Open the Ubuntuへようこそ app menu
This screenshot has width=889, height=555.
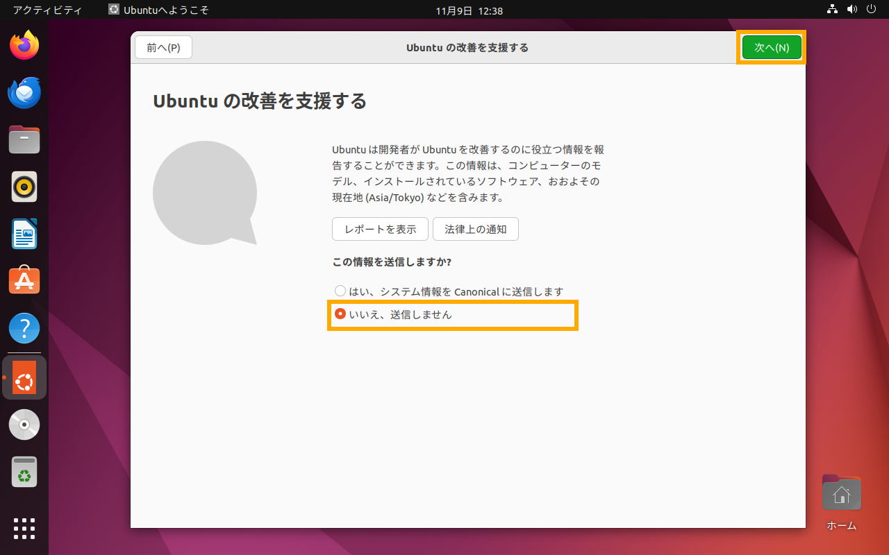(x=158, y=10)
